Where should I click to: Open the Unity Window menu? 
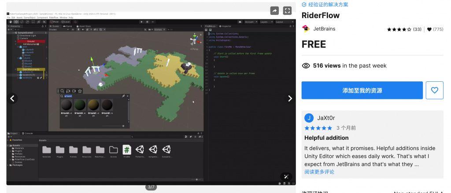63,18
